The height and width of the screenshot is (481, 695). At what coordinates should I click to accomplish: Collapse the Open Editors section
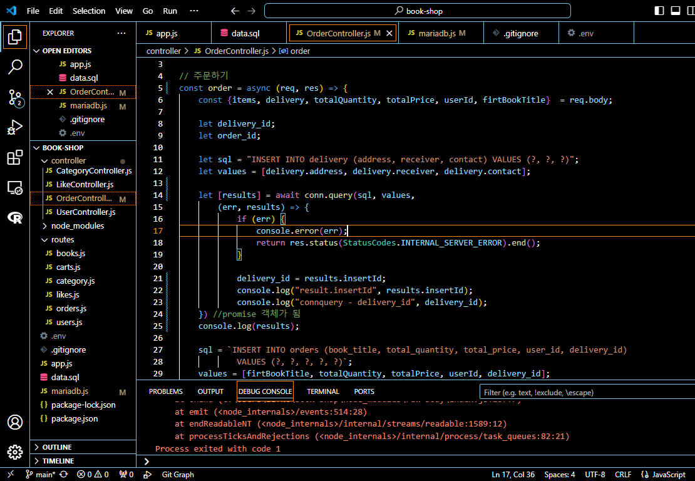tap(36, 51)
